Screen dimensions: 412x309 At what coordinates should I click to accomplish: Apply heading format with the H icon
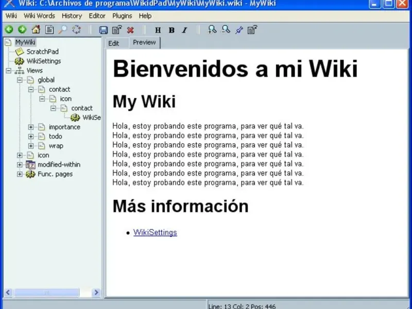click(158, 30)
